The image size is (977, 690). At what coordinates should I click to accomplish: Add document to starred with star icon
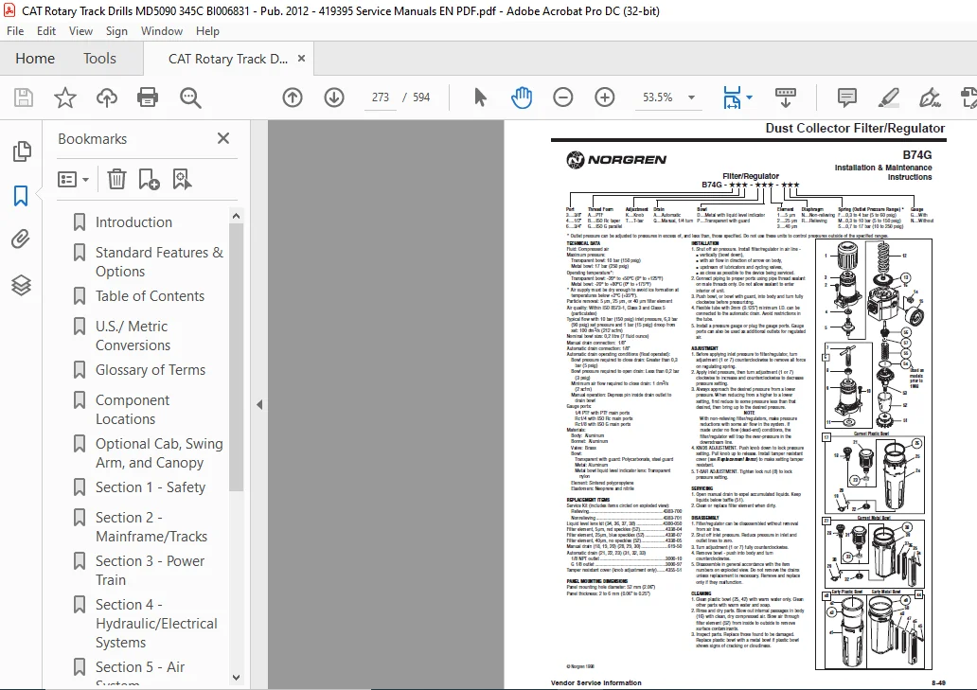64,97
